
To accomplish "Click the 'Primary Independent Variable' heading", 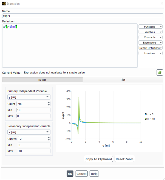I will [x=27, y=91].
